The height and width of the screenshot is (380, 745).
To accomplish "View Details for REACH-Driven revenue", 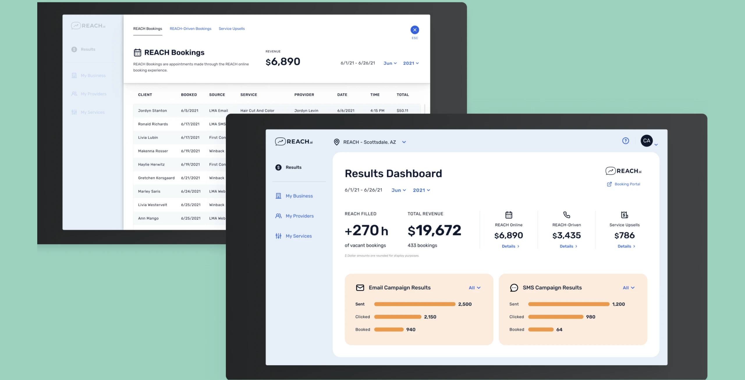I will tap(568, 246).
